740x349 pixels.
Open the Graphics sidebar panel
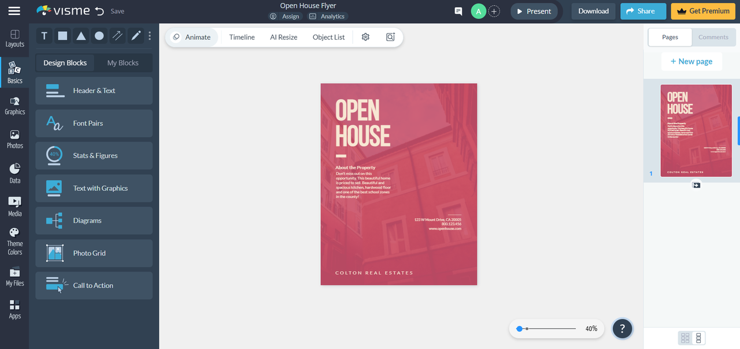click(x=14, y=106)
